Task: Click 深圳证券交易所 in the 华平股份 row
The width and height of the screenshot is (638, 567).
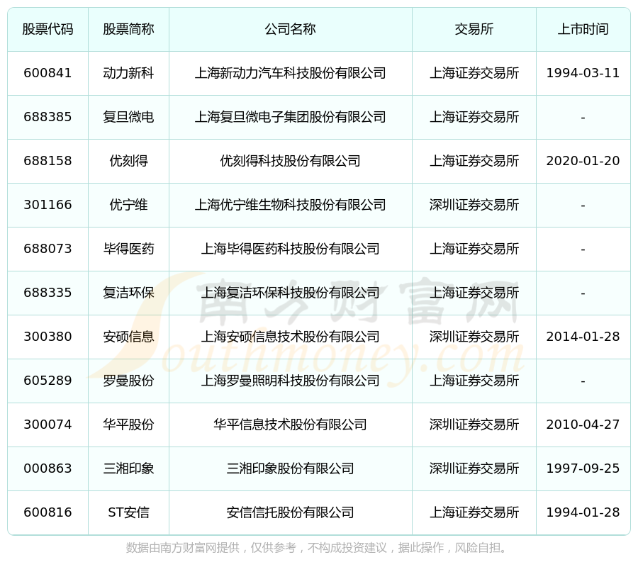Action: click(474, 425)
